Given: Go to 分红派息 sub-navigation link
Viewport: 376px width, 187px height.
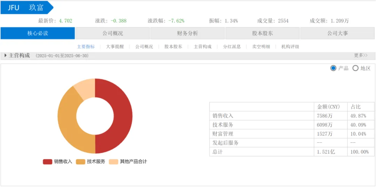Looking at the screenshot, I should click(232, 47).
